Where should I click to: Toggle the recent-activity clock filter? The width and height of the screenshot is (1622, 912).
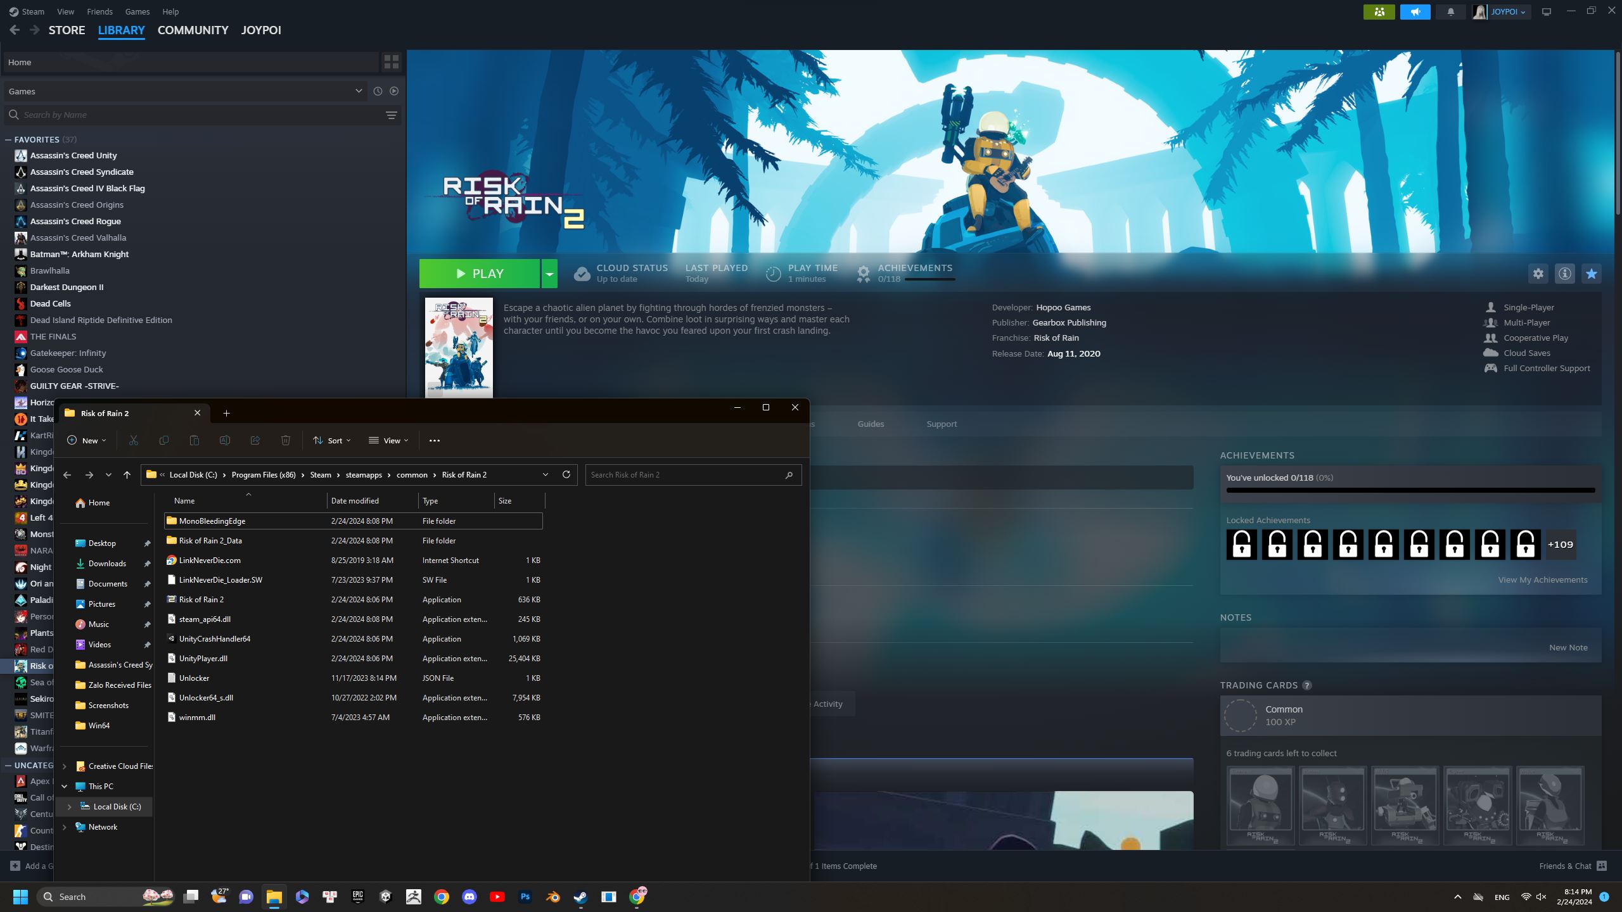[x=378, y=91]
